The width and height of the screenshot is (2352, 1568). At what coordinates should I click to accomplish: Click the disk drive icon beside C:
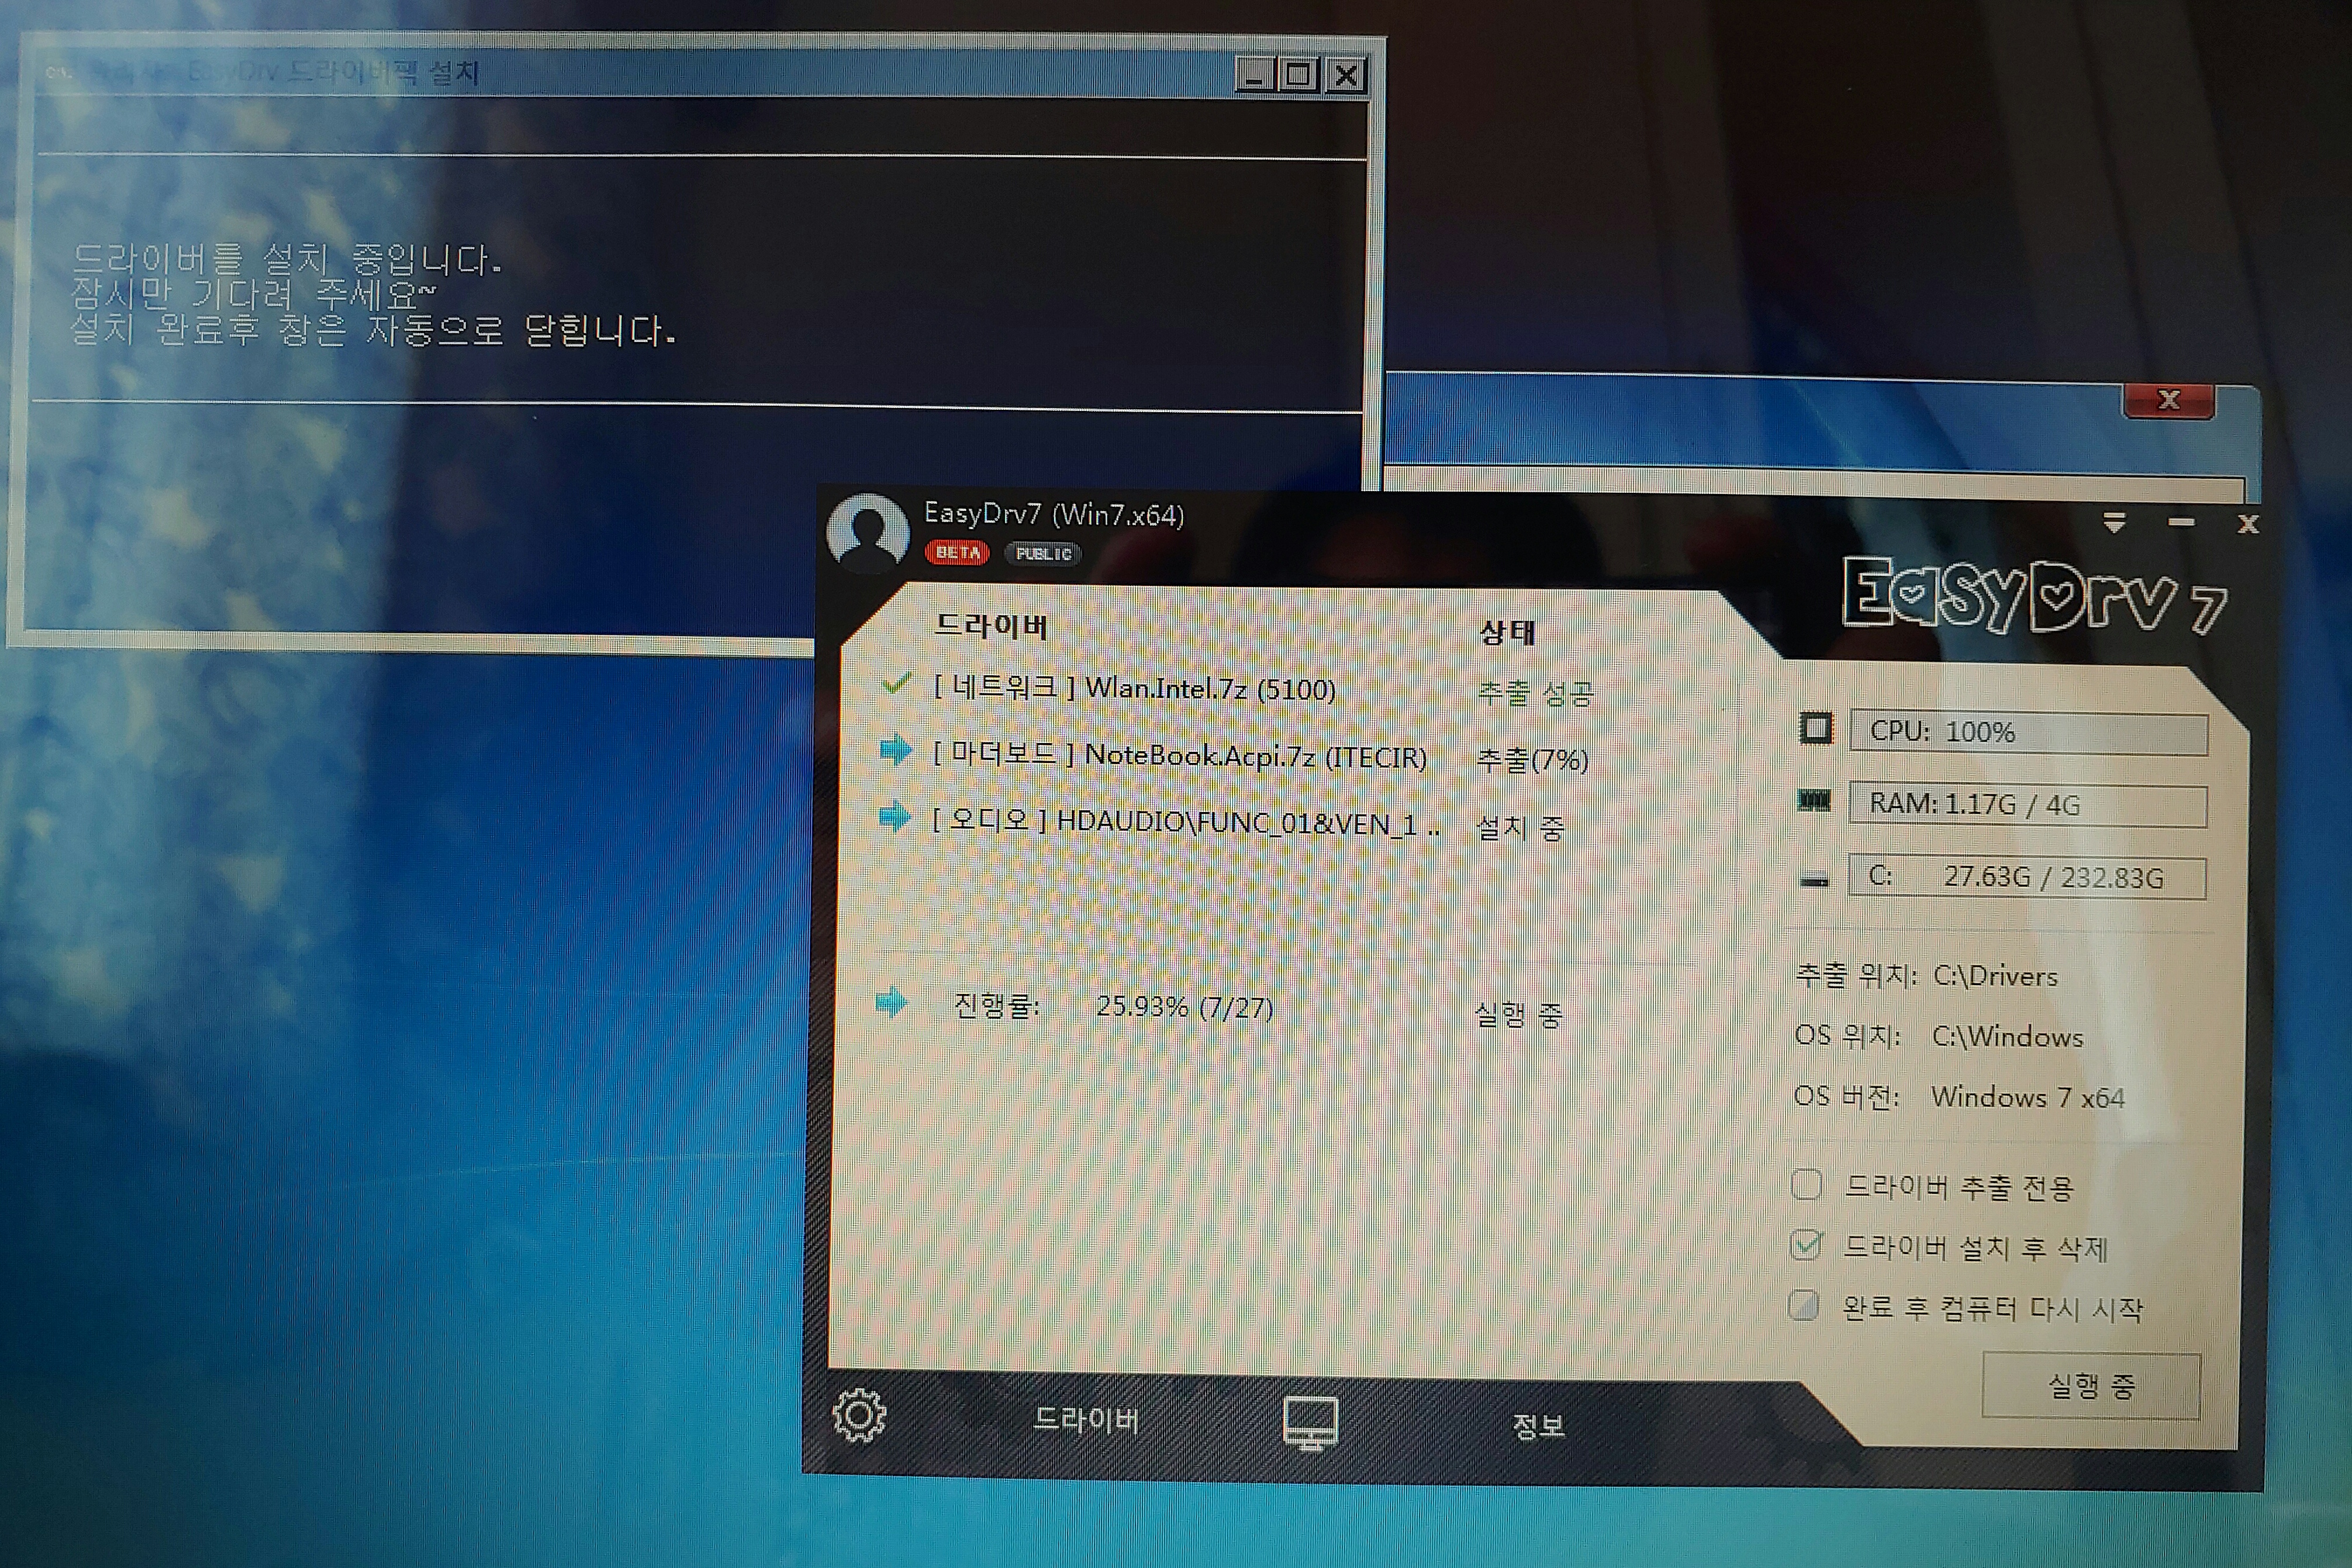tap(1814, 880)
